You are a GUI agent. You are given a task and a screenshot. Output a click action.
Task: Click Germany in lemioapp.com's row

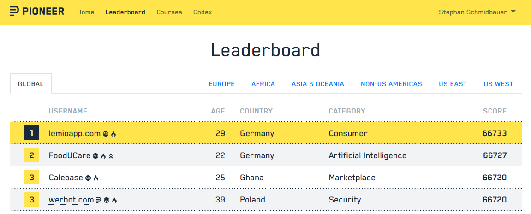click(257, 133)
